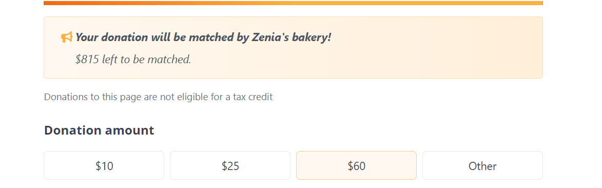The height and width of the screenshot is (188, 602).
Task: Click the "$815 left to be matched" text
Action: pyautogui.click(x=133, y=59)
